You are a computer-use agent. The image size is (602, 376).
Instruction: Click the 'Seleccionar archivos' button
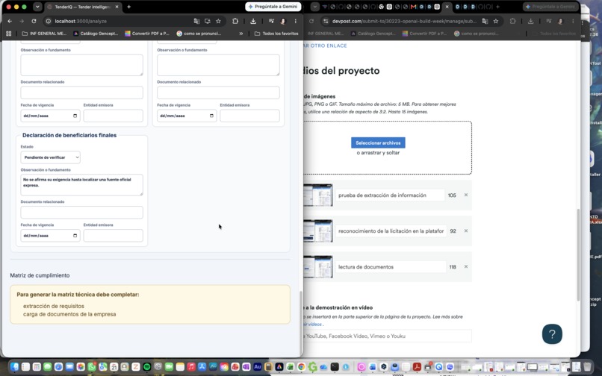[x=378, y=142]
